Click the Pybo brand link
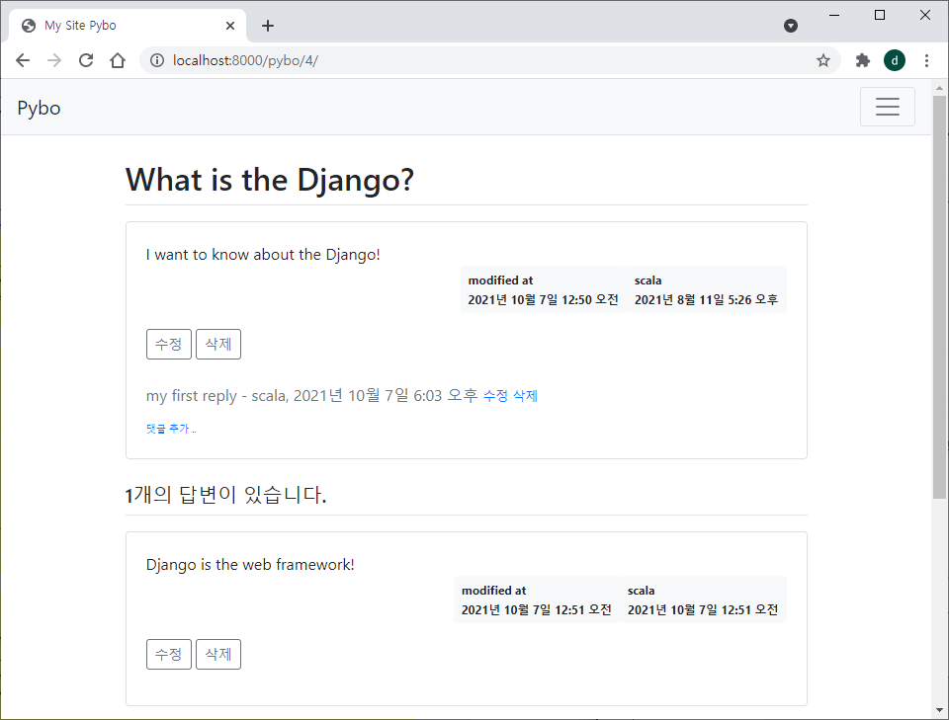Screen dimensions: 949x720 (x=39, y=108)
